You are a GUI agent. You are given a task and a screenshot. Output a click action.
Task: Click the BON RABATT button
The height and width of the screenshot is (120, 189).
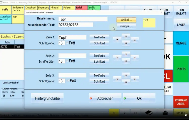pos(181,12)
